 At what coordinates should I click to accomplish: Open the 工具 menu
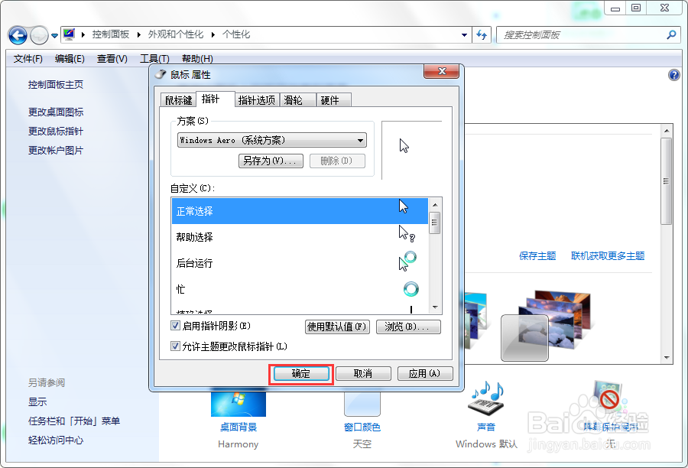pos(153,58)
